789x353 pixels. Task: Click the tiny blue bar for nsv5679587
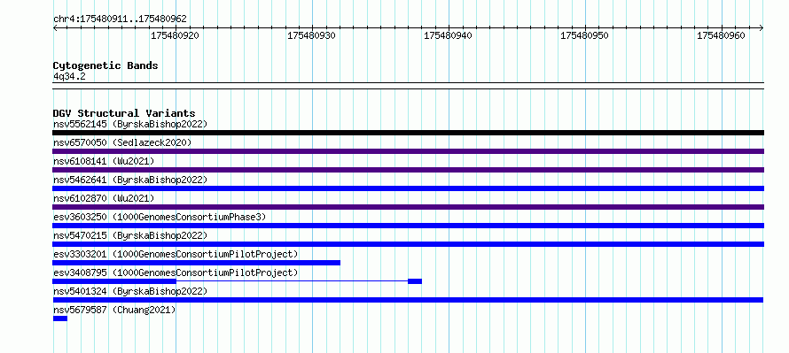coord(60,318)
